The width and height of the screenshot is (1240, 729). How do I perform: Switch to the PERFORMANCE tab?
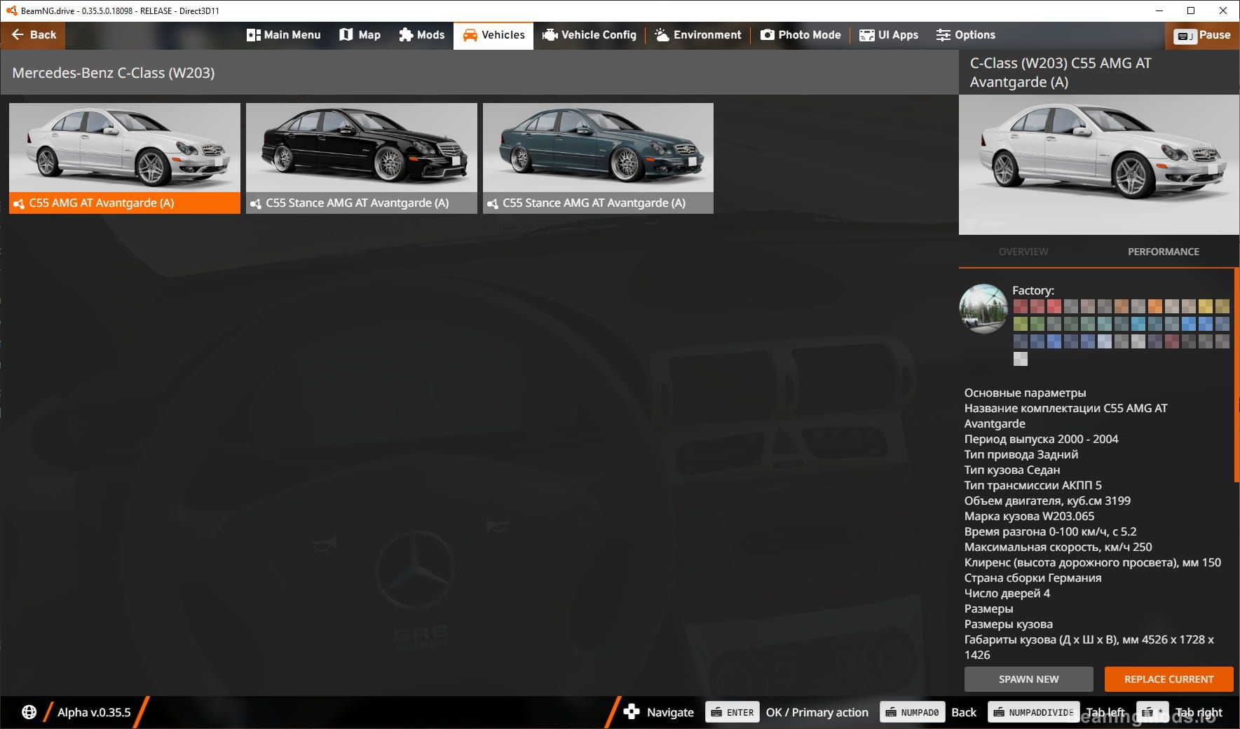[1164, 252]
